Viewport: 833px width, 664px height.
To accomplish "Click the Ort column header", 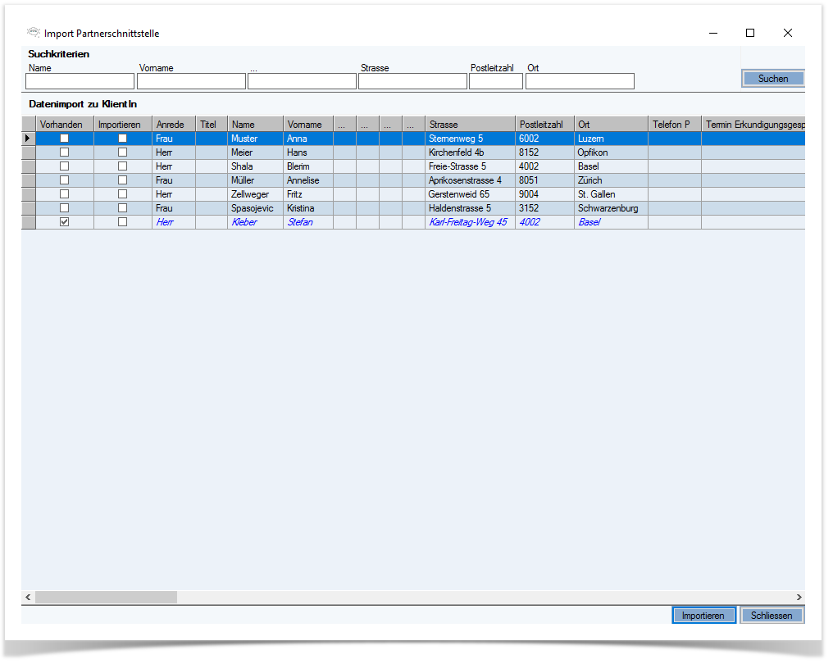I will (611, 125).
